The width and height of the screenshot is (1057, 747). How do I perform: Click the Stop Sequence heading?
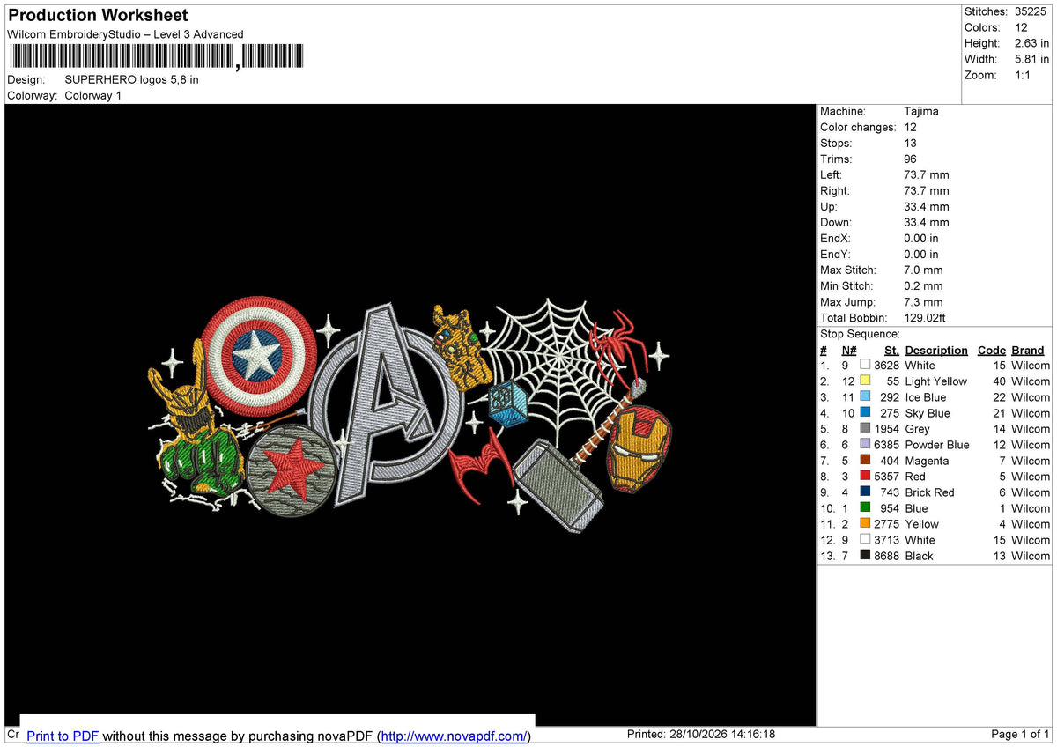pos(860,334)
